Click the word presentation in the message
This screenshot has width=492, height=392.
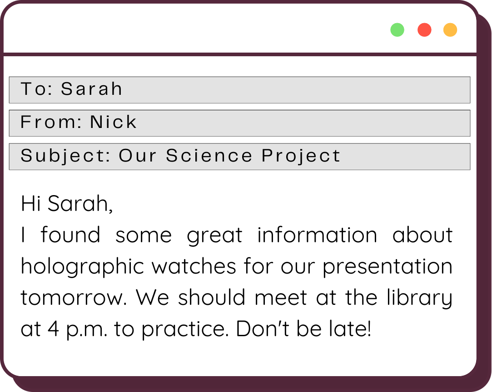click(x=388, y=267)
